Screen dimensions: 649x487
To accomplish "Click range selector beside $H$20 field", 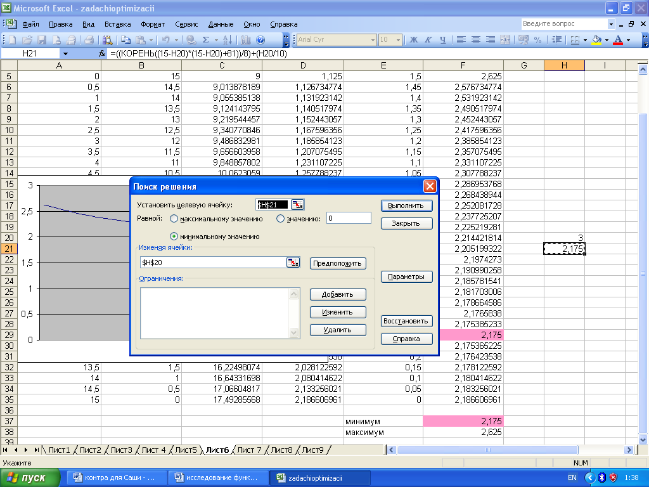I will [293, 263].
